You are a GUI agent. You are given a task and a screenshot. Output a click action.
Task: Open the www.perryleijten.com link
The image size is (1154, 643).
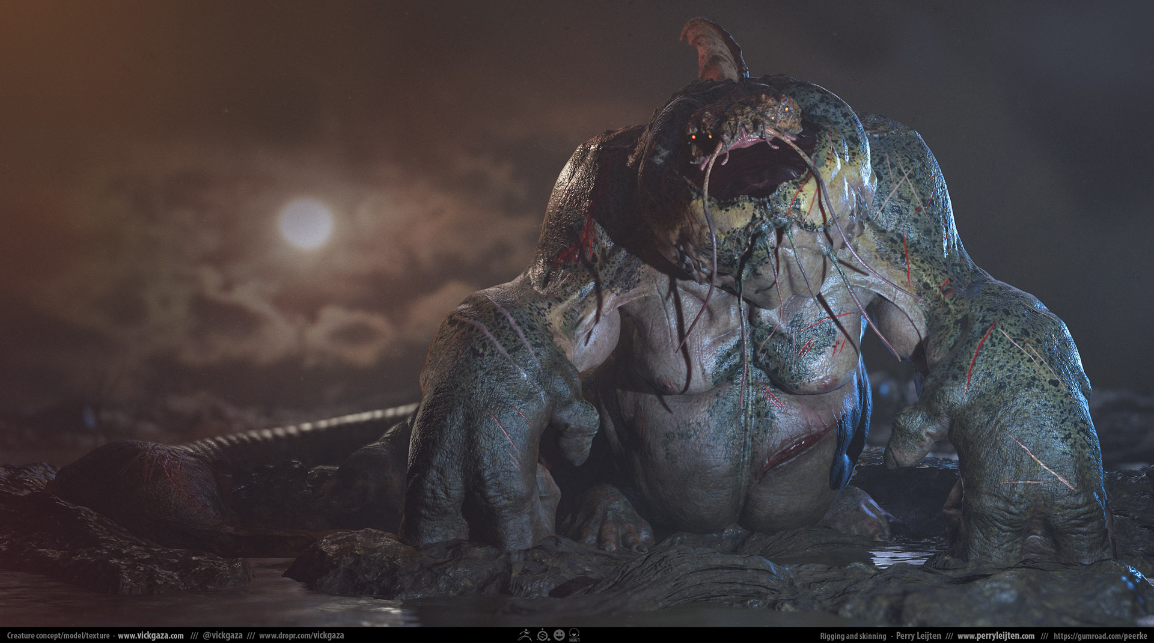[996, 636]
